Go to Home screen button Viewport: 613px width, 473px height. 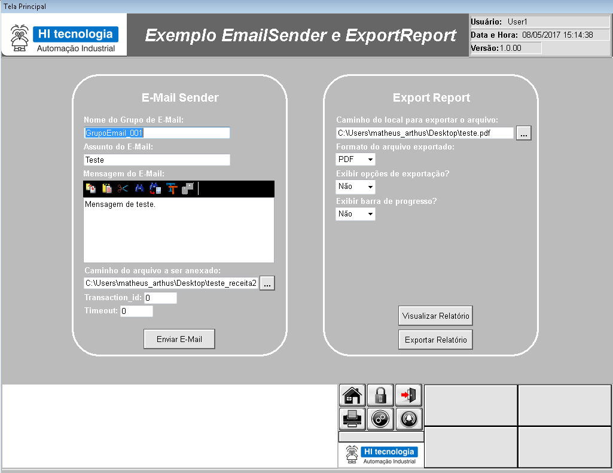coord(352,395)
